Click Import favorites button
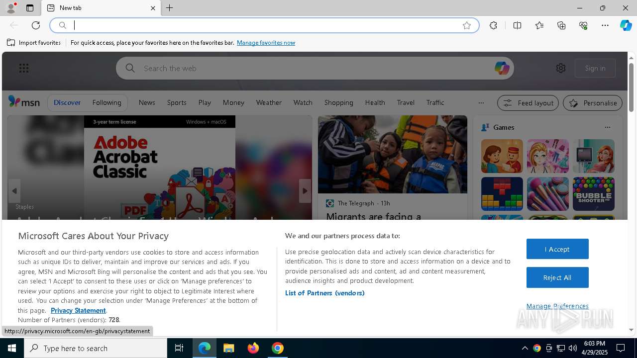This screenshot has height=358, width=637. [34, 43]
